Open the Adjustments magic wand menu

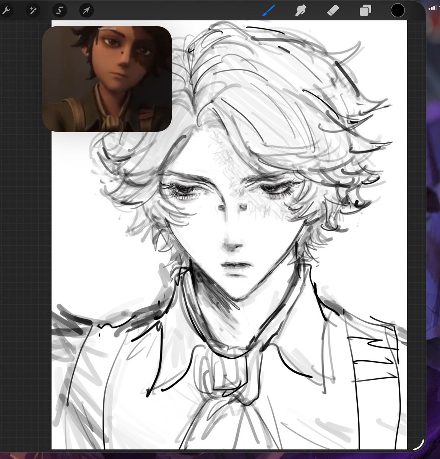coord(32,10)
